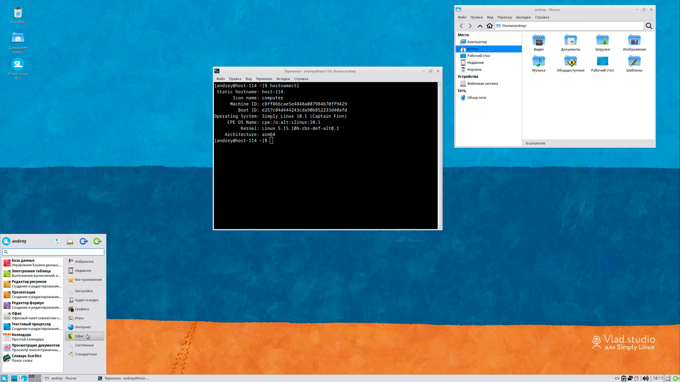The height and width of the screenshot is (382, 680).
Task: Open settings manager icon beside andrey
Action: tap(57, 241)
